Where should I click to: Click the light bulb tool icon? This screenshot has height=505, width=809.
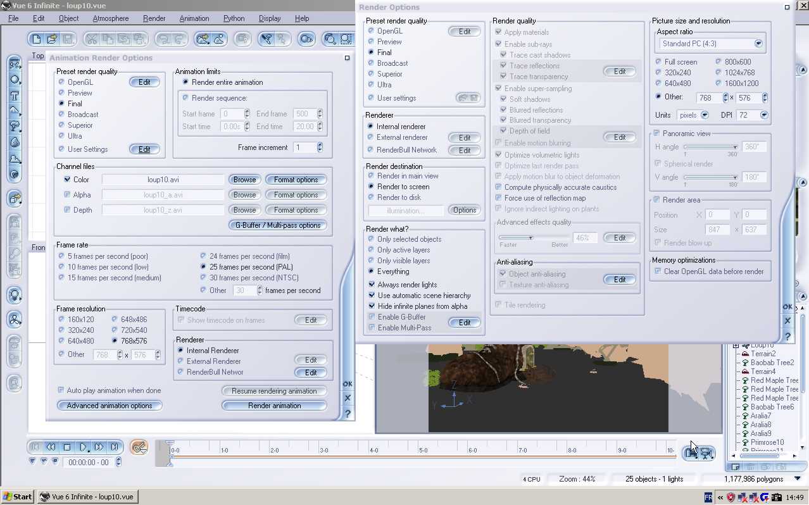(15, 295)
